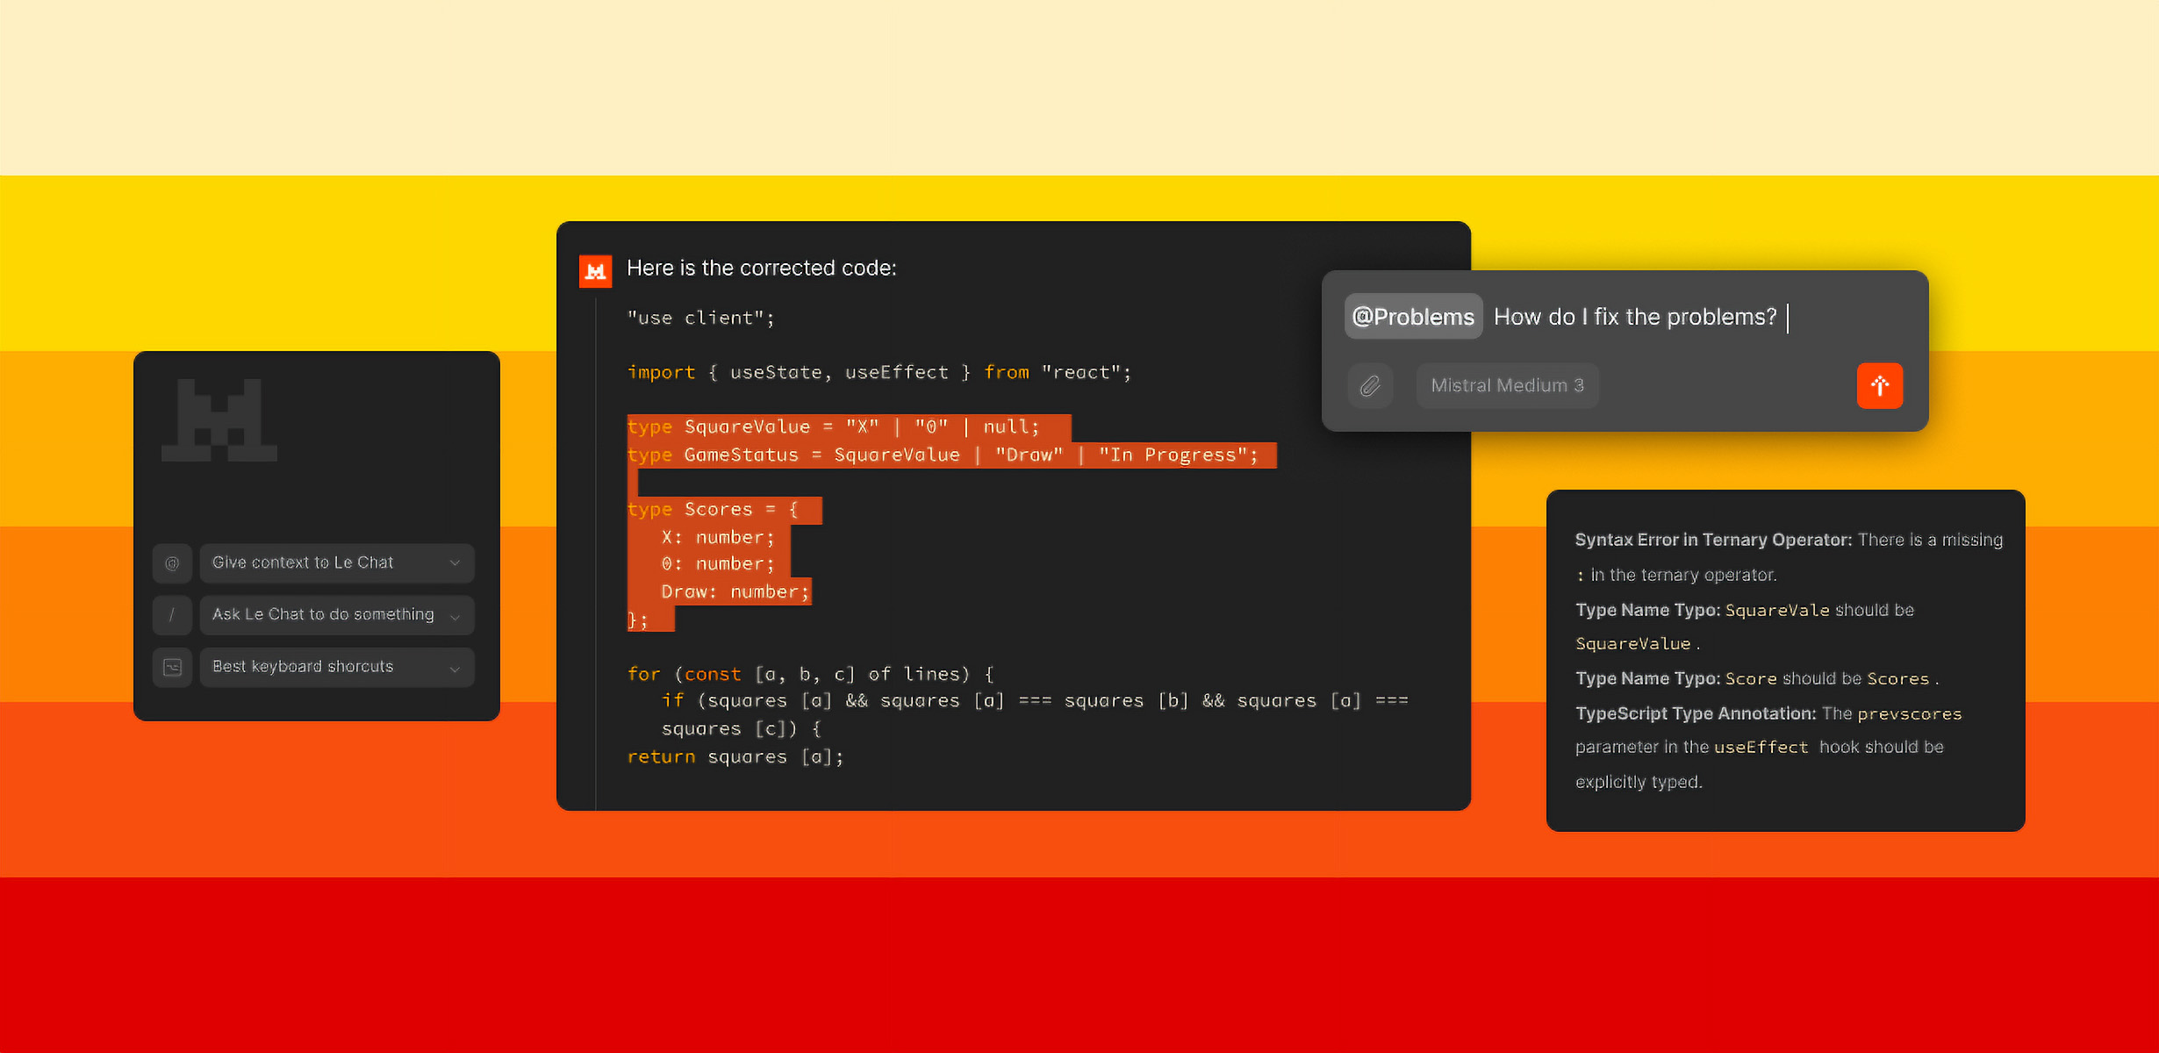Image resolution: width=2159 pixels, height=1053 pixels.
Task: Click the orange Mistral logo beside the response
Action: point(595,270)
